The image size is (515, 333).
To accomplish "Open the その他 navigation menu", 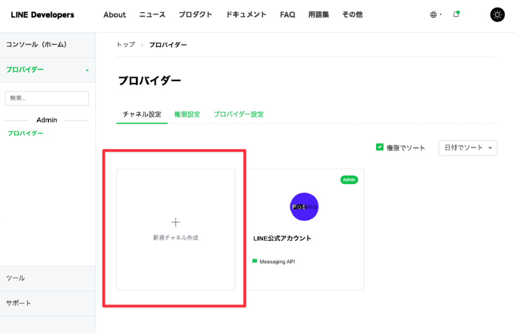I will coord(352,15).
